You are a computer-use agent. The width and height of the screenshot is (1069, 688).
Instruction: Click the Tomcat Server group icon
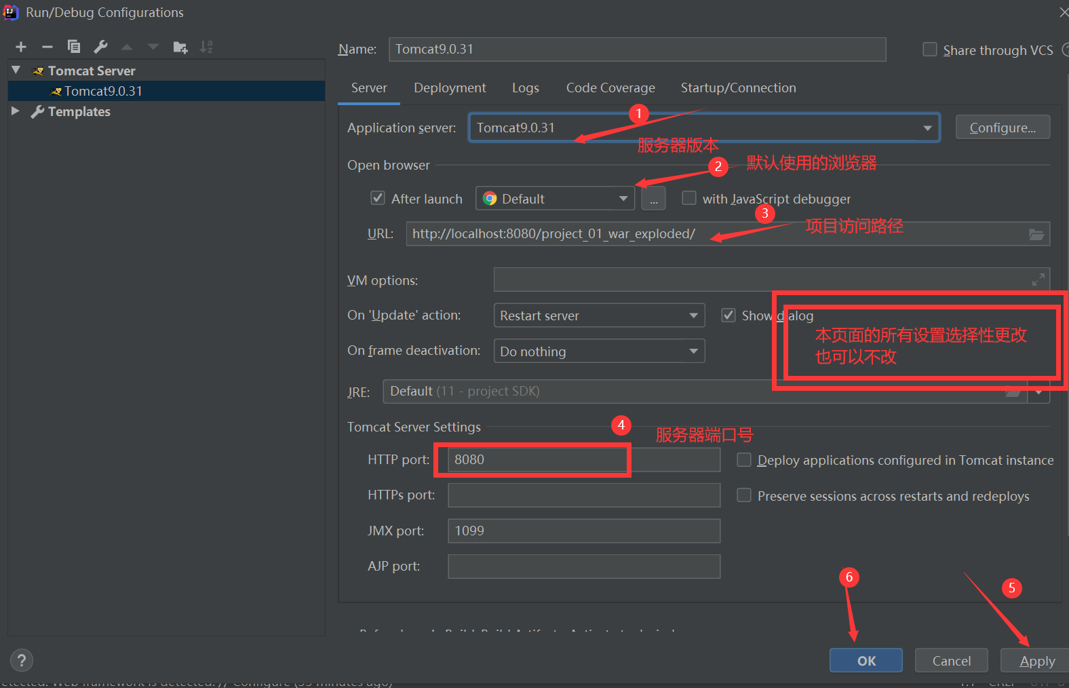(38, 71)
